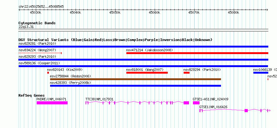Open the nsv829293 (Park2010) label link
277x128 pixels.
37,57
